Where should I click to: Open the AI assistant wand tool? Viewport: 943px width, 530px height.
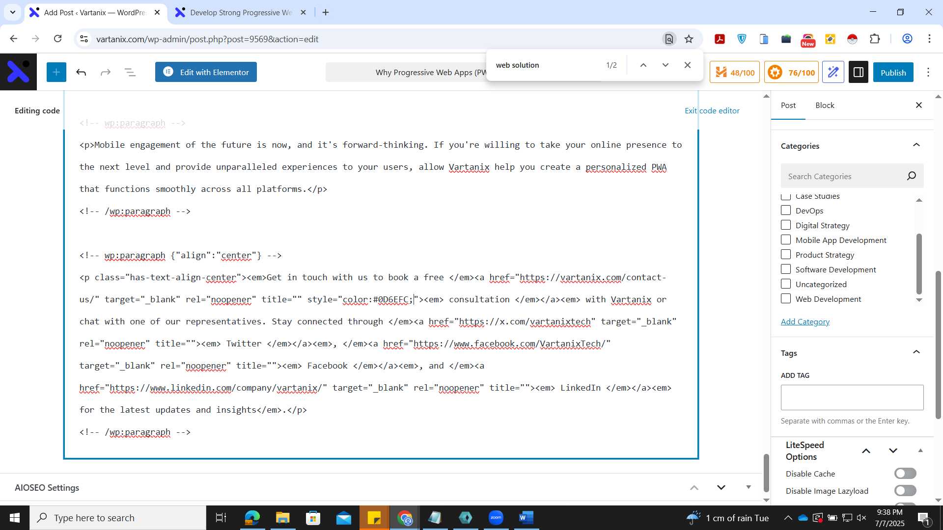click(833, 72)
